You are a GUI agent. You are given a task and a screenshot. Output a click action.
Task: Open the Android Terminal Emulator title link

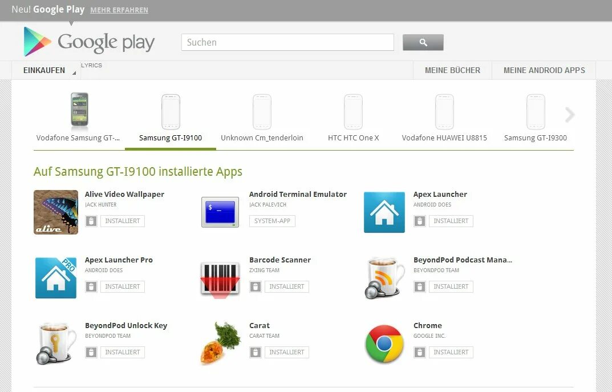pos(298,195)
